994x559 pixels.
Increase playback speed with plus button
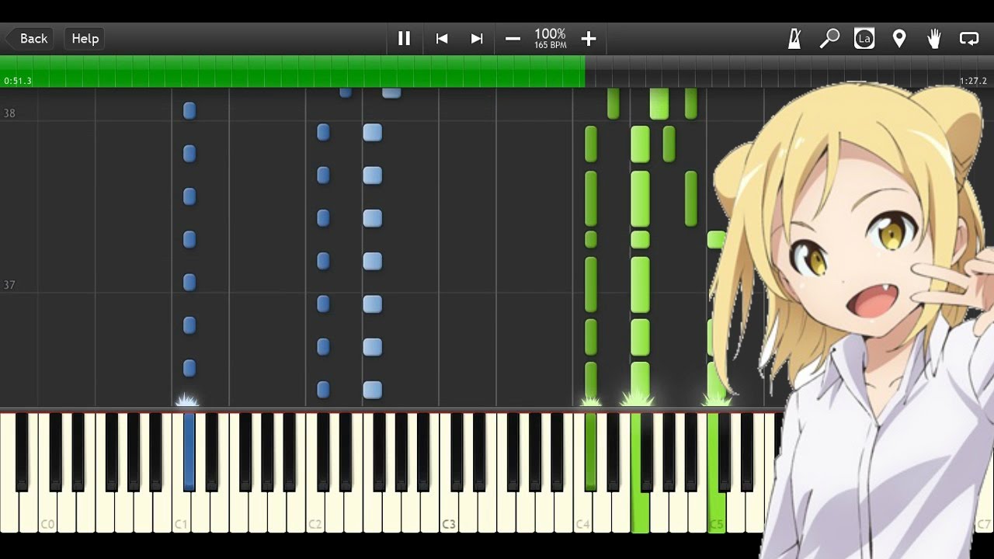pyautogui.click(x=589, y=39)
